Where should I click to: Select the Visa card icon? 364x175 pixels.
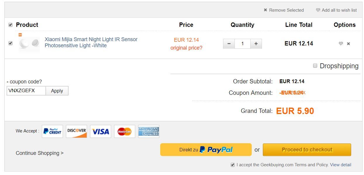pyautogui.click(x=101, y=132)
